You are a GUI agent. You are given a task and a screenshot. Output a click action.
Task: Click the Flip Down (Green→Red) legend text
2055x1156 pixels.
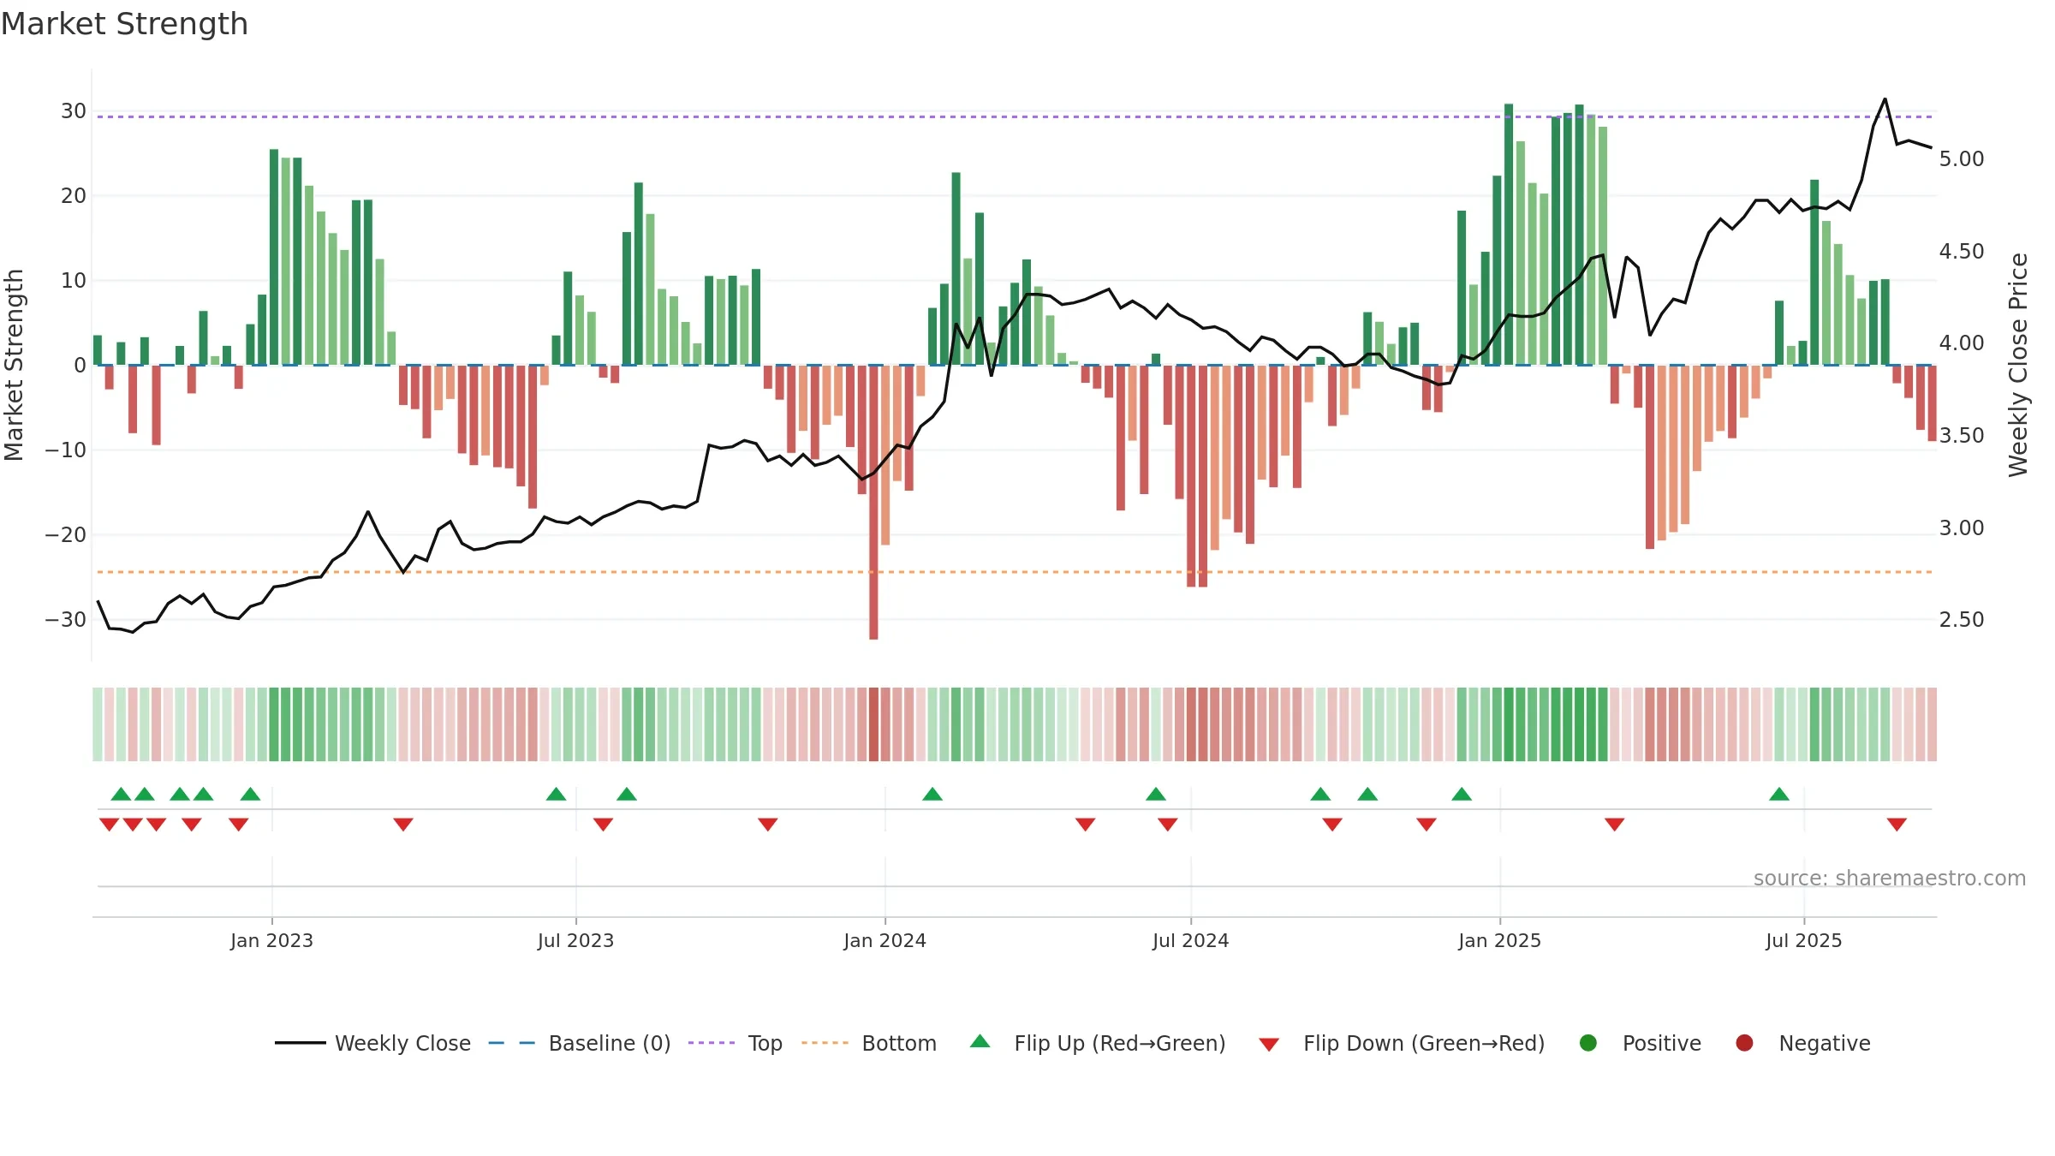1424,1043
